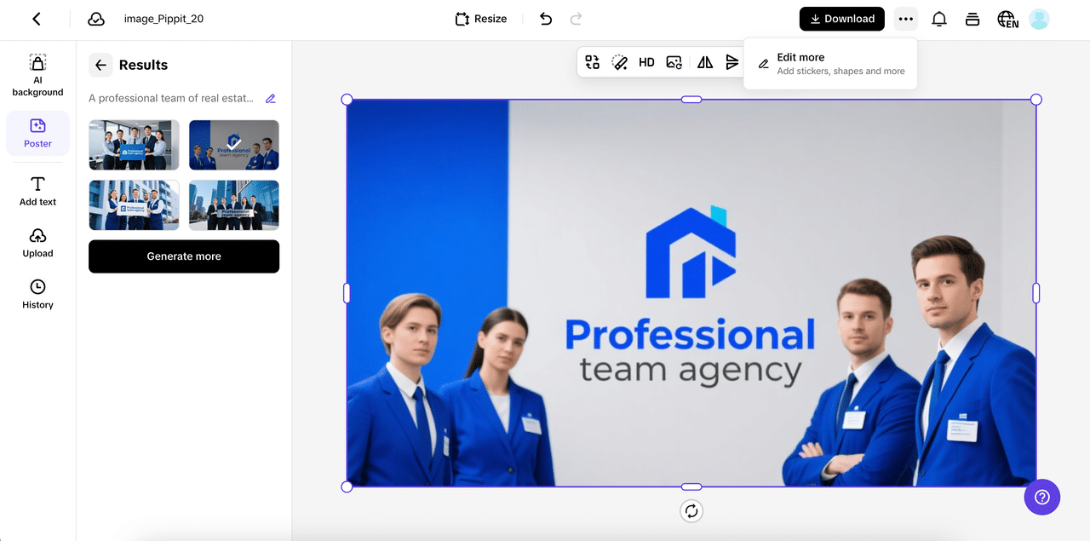Edit the prompt using the pencil icon
This screenshot has width=1090, height=541.
(271, 99)
